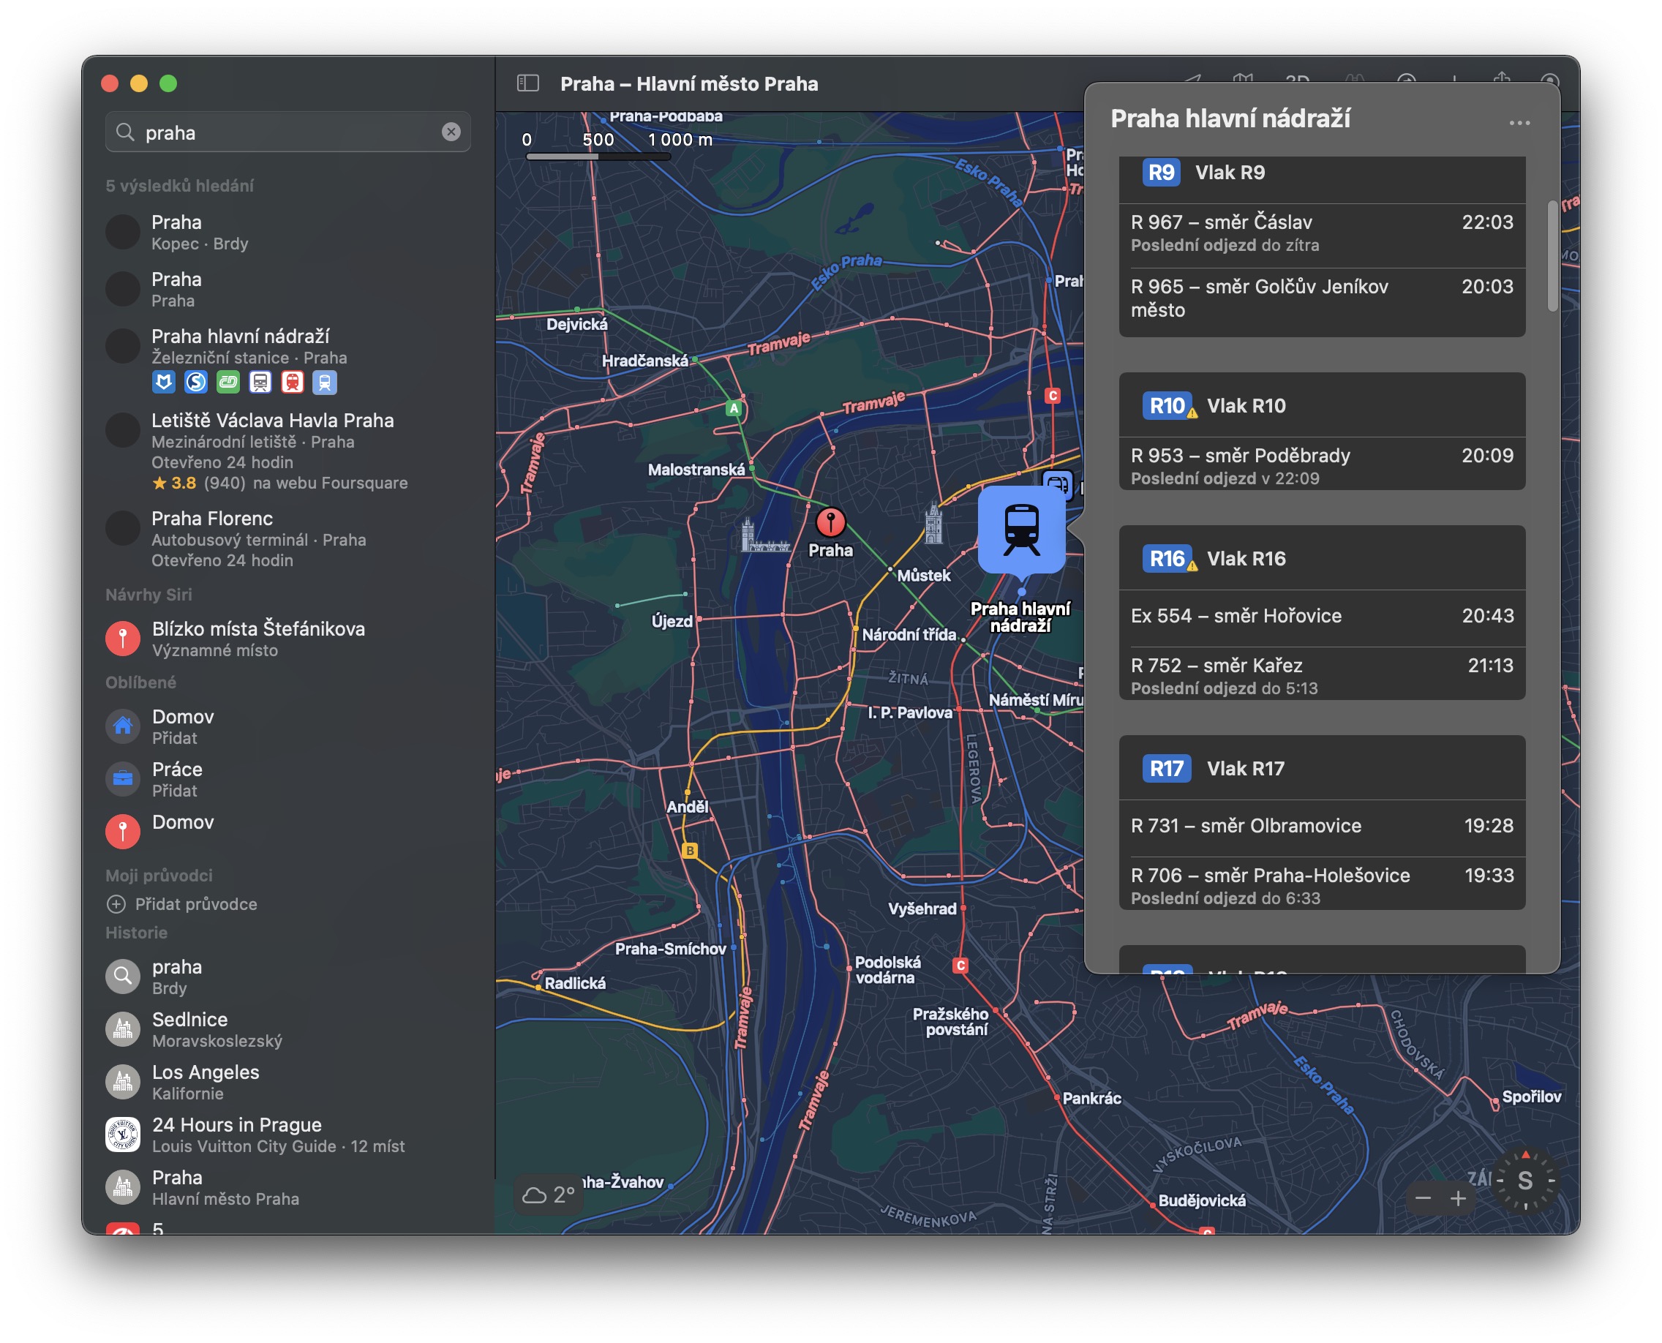Click the plus icon for Přidat průvodce
Viewport: 1662px width, 1343px height.
tap(116, 903)
